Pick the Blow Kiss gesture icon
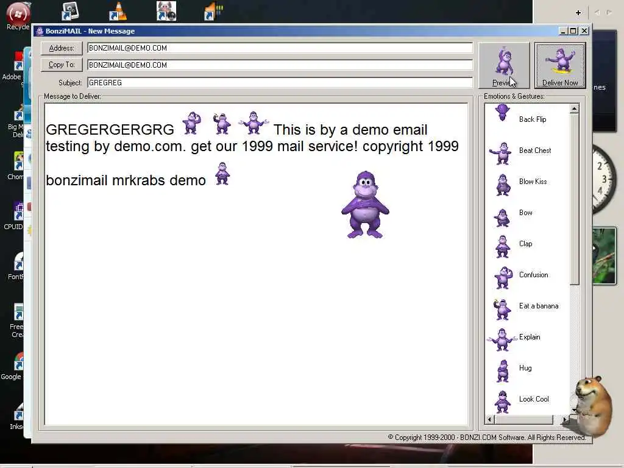 (503, 185)
